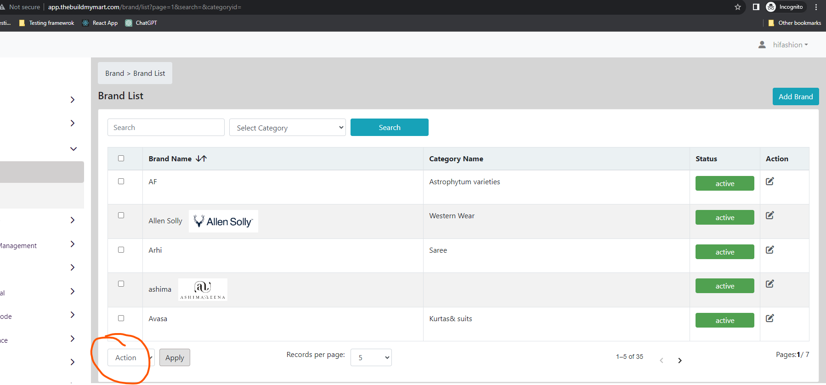
Task: Toggle the Avasa active status
Action: [x=725, y=320]
